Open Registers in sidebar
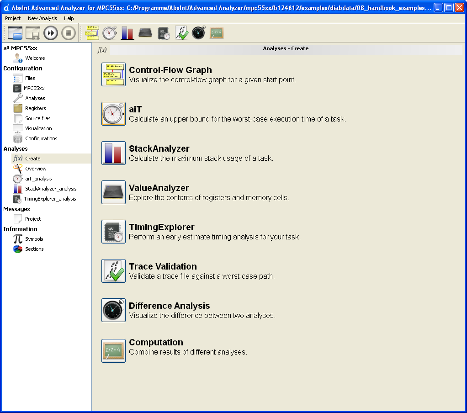Image resolution: width=467 pixels, height=413 pixels. pos(36,108)
